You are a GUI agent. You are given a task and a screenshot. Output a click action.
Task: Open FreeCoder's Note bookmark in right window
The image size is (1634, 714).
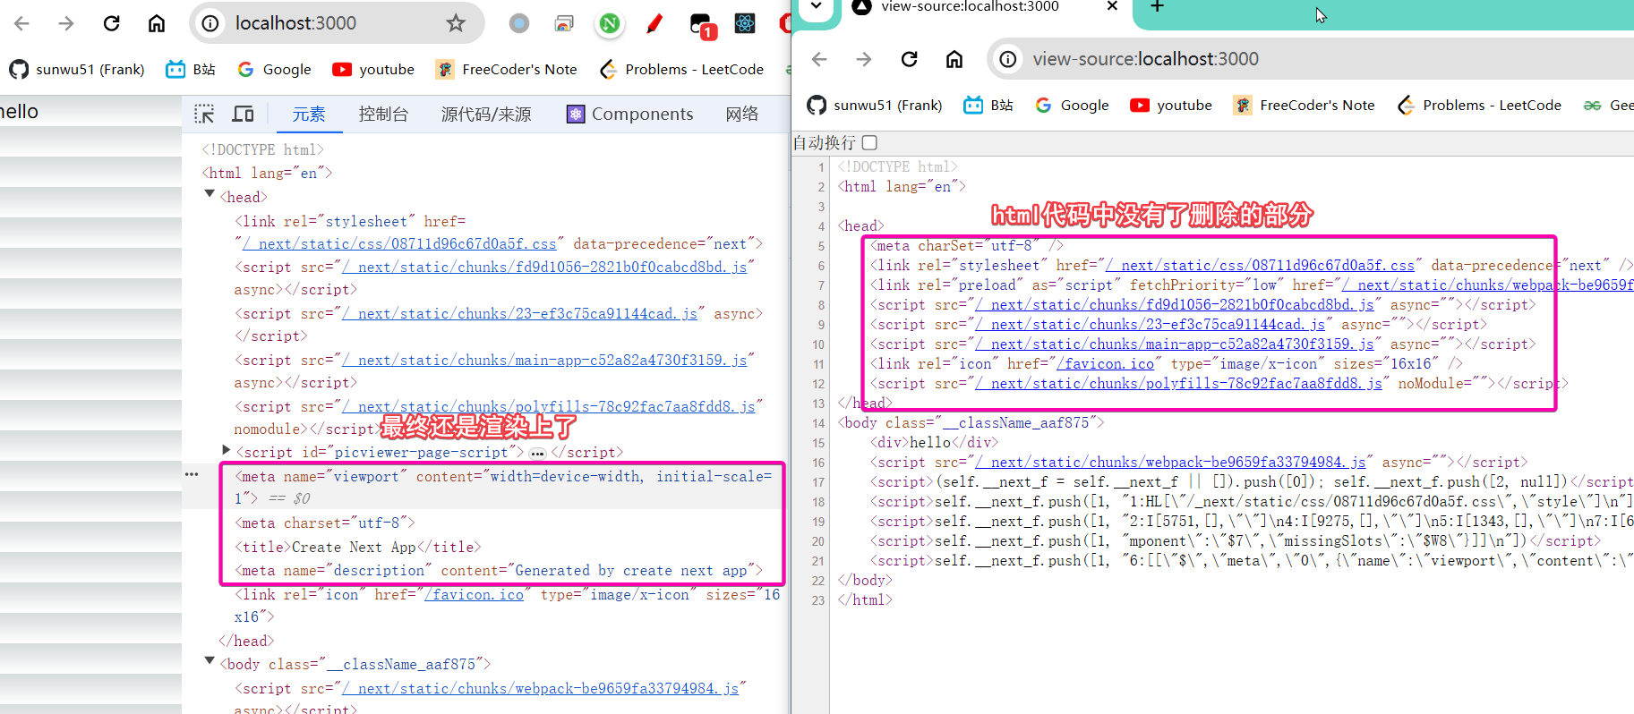click(1304, 105)
